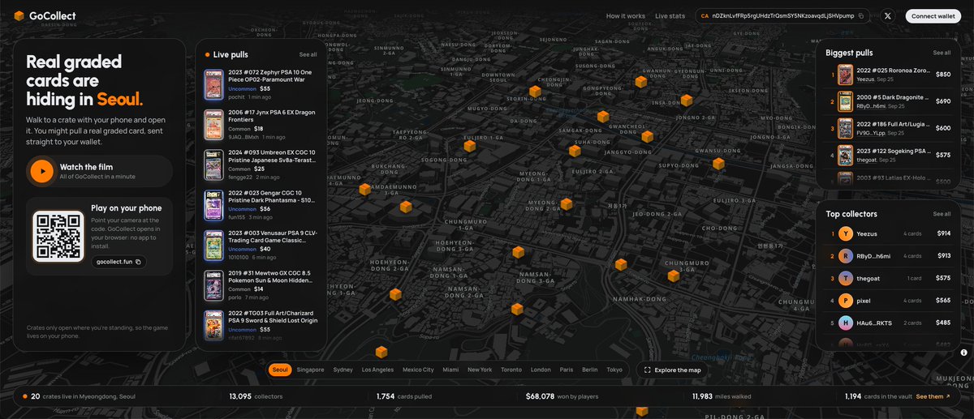Click See all in Top collectors
This screenshot has width=974, height=419.
click(x=942, y=214)
